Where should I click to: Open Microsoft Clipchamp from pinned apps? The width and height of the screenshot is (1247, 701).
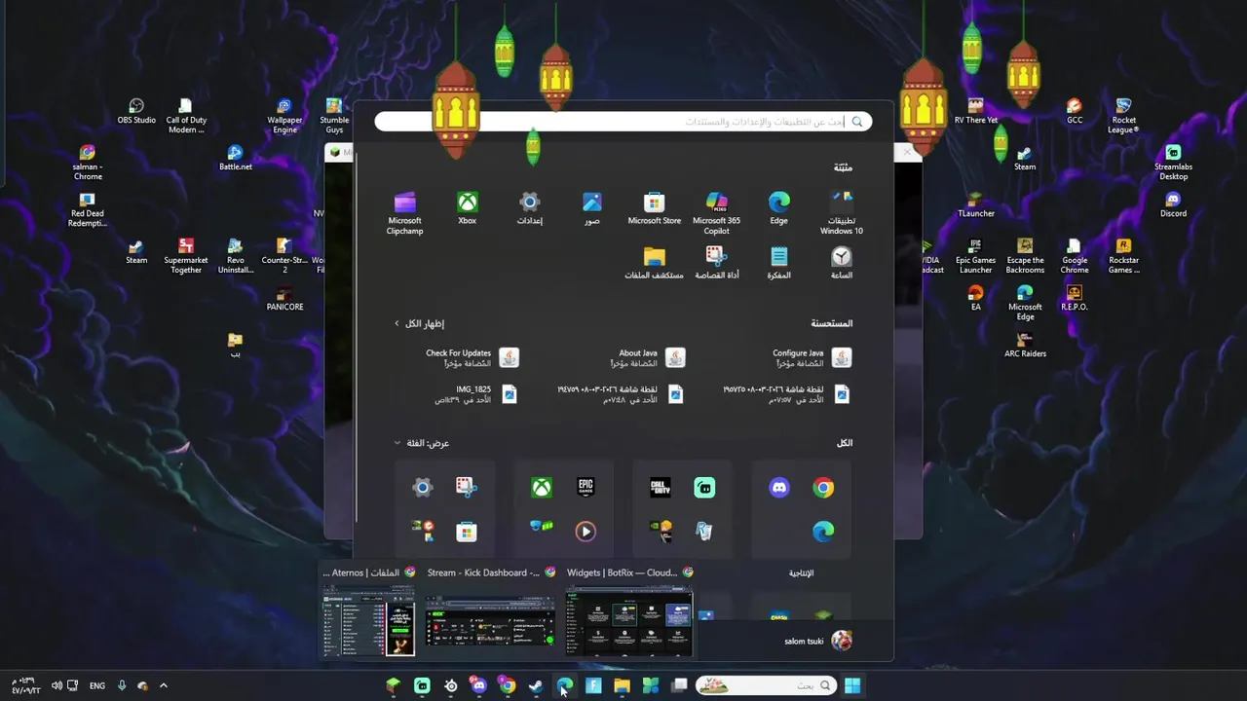[404, 213]
